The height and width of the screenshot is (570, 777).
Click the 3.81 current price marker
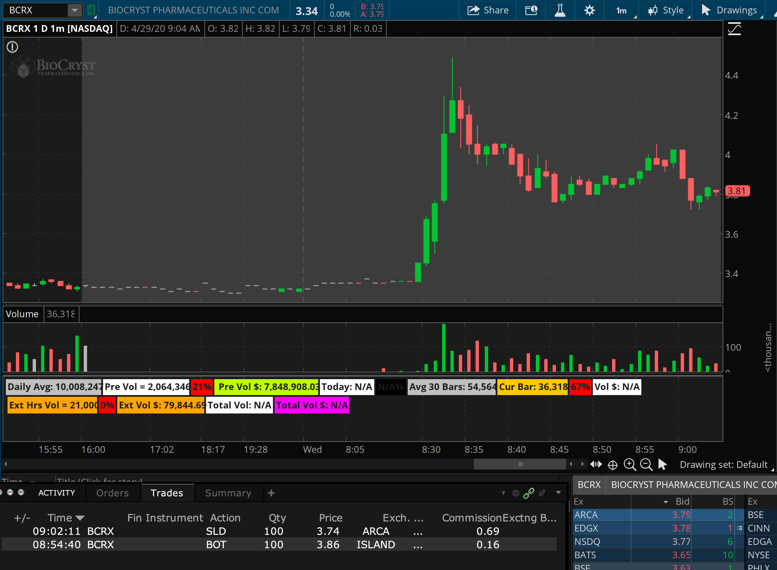click(x=737, y=191)
